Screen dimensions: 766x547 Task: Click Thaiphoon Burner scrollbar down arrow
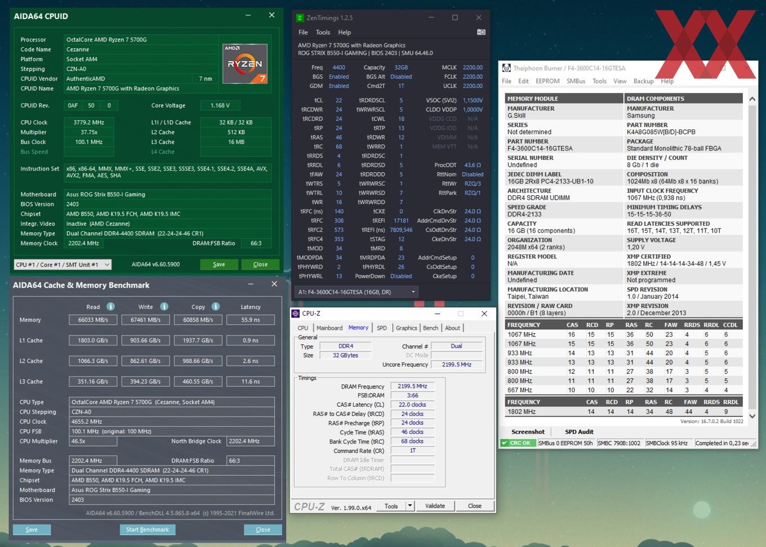[752, 416]
